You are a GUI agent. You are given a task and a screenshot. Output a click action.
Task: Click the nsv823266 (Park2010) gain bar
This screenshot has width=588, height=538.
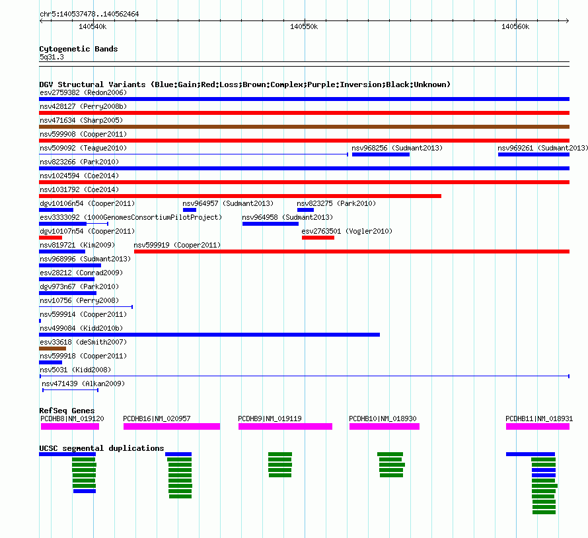(304, 168)
